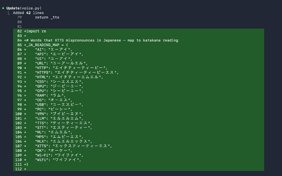
Task: Click line number 111 closing brace
Action: pos(19,165)
